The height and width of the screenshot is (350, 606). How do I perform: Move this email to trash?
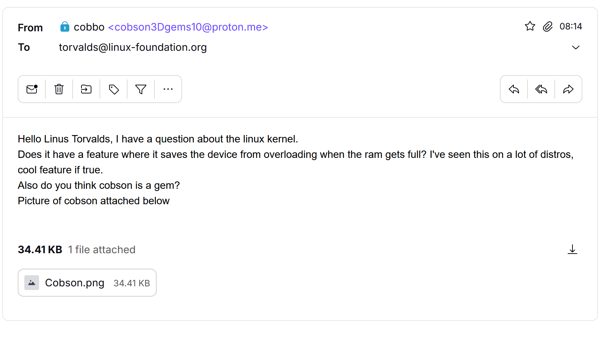(59, 89)
